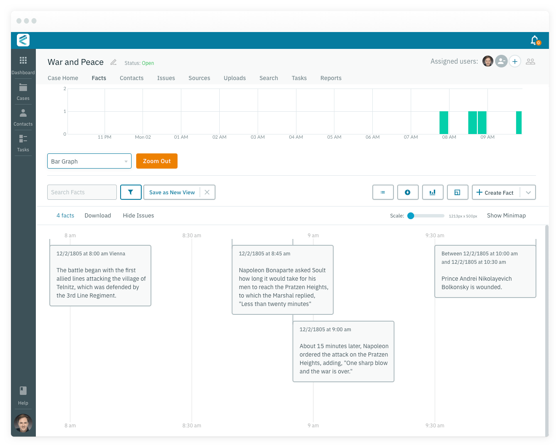Image resolution: width=560 pixels, height=448 pixels.
Task: Open Contacts in the left sidebar
Action: pyautogui.click(x=23, y=118)
